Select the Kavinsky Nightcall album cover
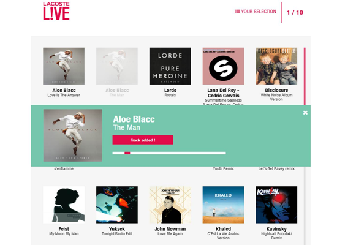The height and width of the screenshot is (245, 337). [x=276, y=205]
